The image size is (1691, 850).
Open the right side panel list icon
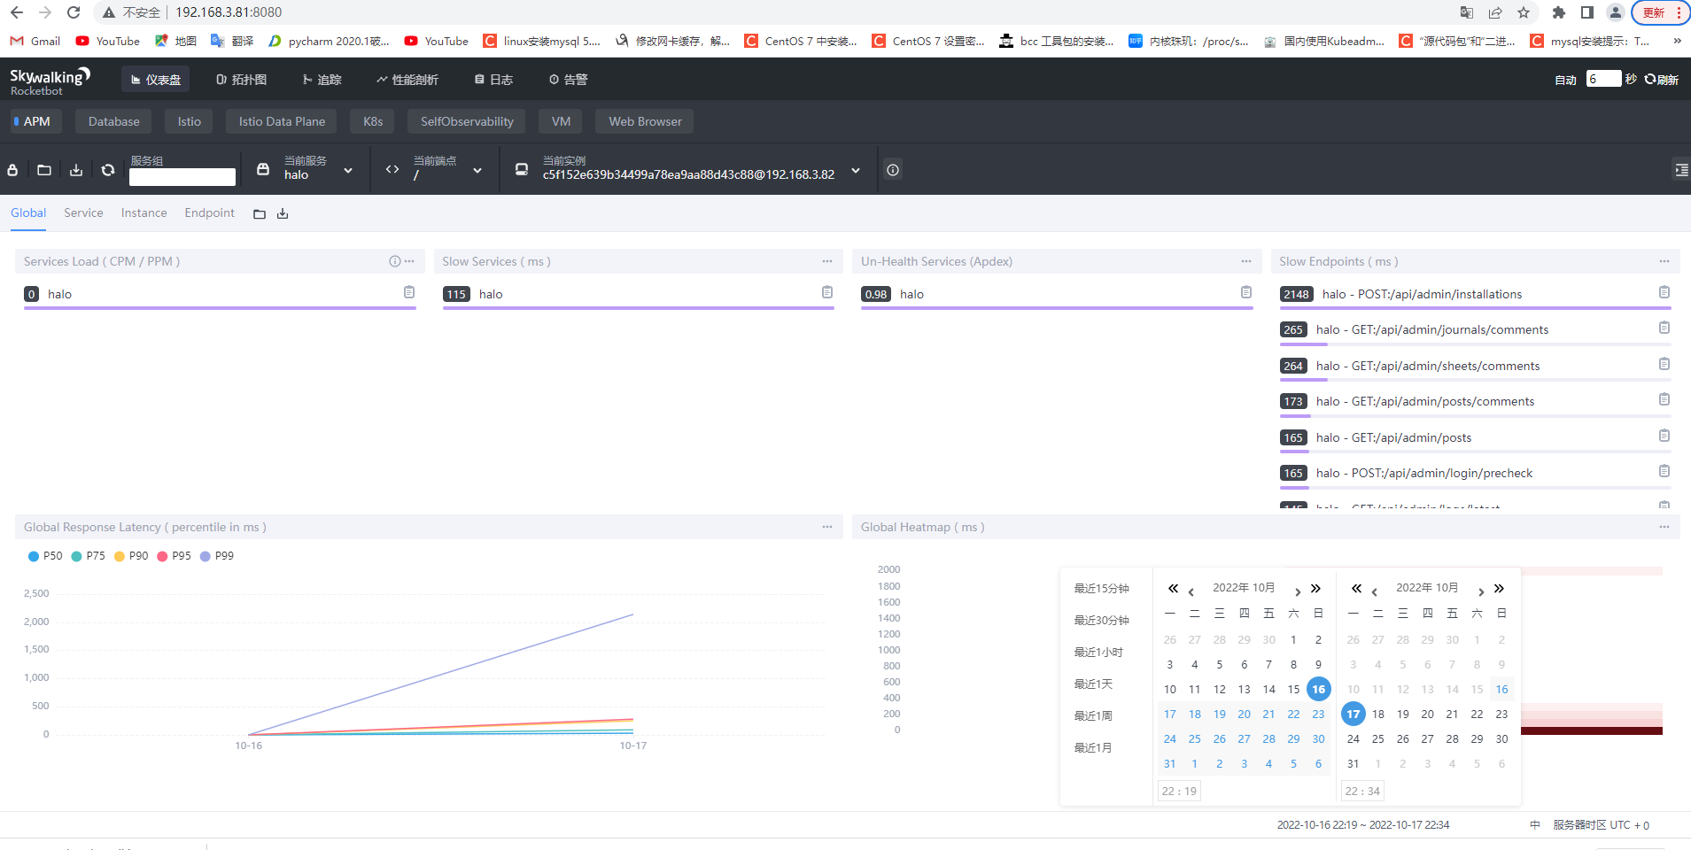point(1680,170)
